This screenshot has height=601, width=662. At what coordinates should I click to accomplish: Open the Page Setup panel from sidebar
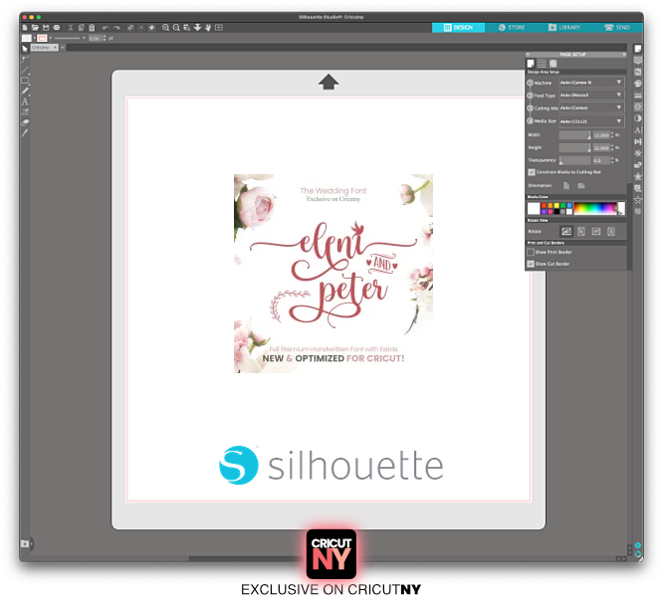[x=638, y=49]
